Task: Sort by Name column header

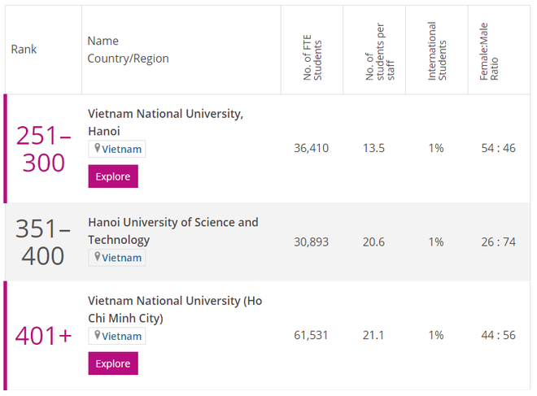Action: click(103, 41)
